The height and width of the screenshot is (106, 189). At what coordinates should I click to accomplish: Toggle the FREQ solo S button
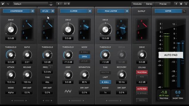tap(50, 67)
